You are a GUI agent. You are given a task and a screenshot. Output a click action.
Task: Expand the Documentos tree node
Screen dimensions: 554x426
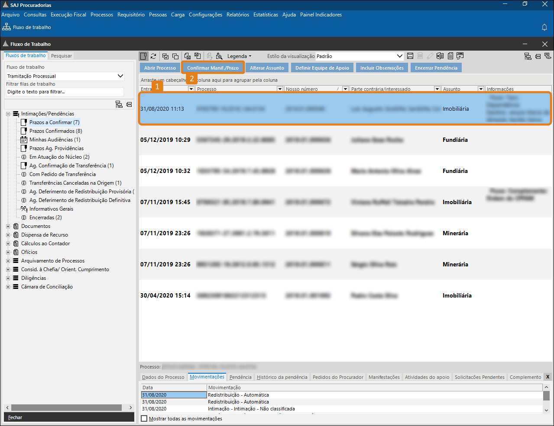[x=8, y=226]
